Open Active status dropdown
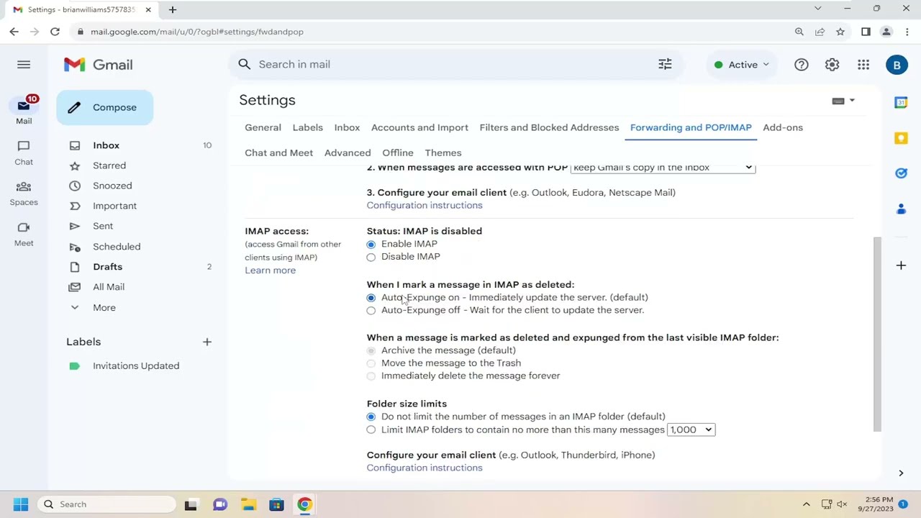The height and width of the screenshot is (518, 921). pyautogui.click(x=743, y=65)
